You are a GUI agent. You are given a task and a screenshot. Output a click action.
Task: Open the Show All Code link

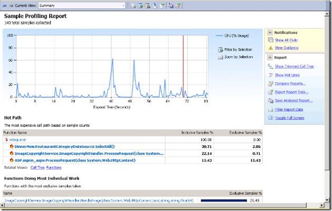(x=286, y=40)
